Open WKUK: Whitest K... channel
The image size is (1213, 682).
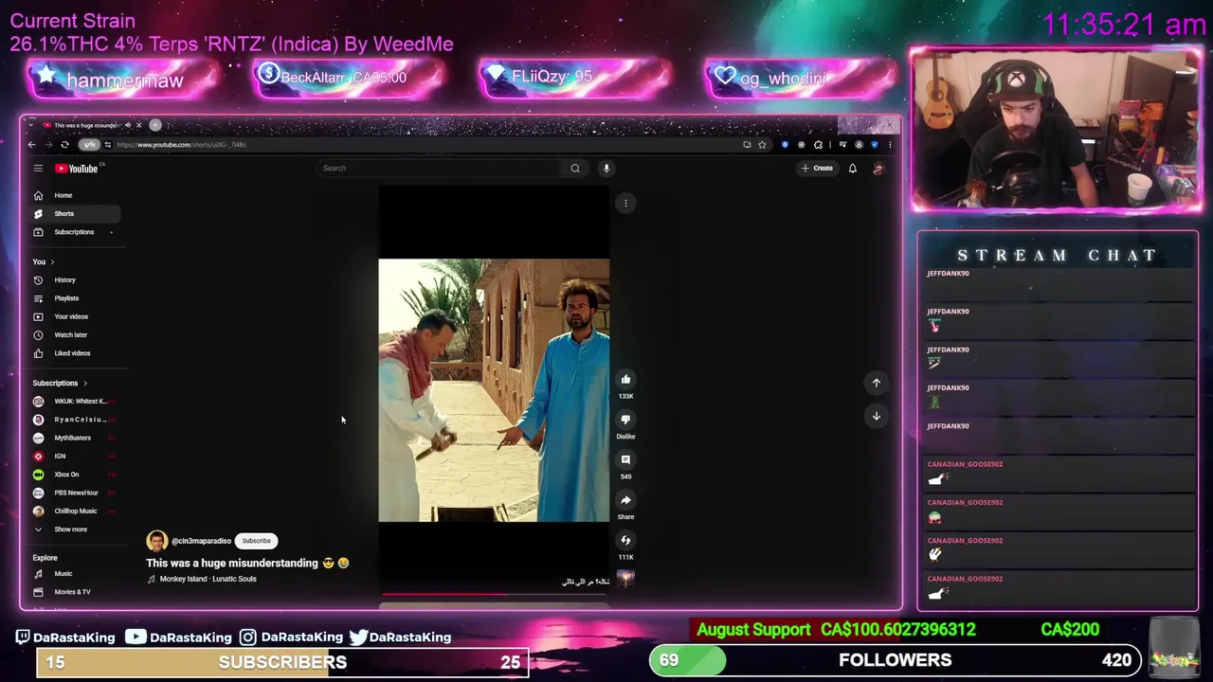[75, 402]
